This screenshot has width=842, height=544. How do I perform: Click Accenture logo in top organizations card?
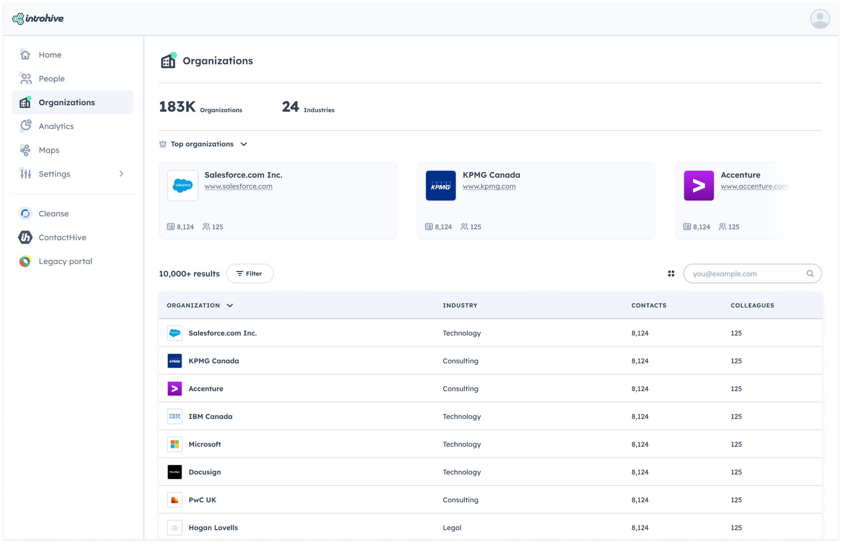[x=699, y=186]
